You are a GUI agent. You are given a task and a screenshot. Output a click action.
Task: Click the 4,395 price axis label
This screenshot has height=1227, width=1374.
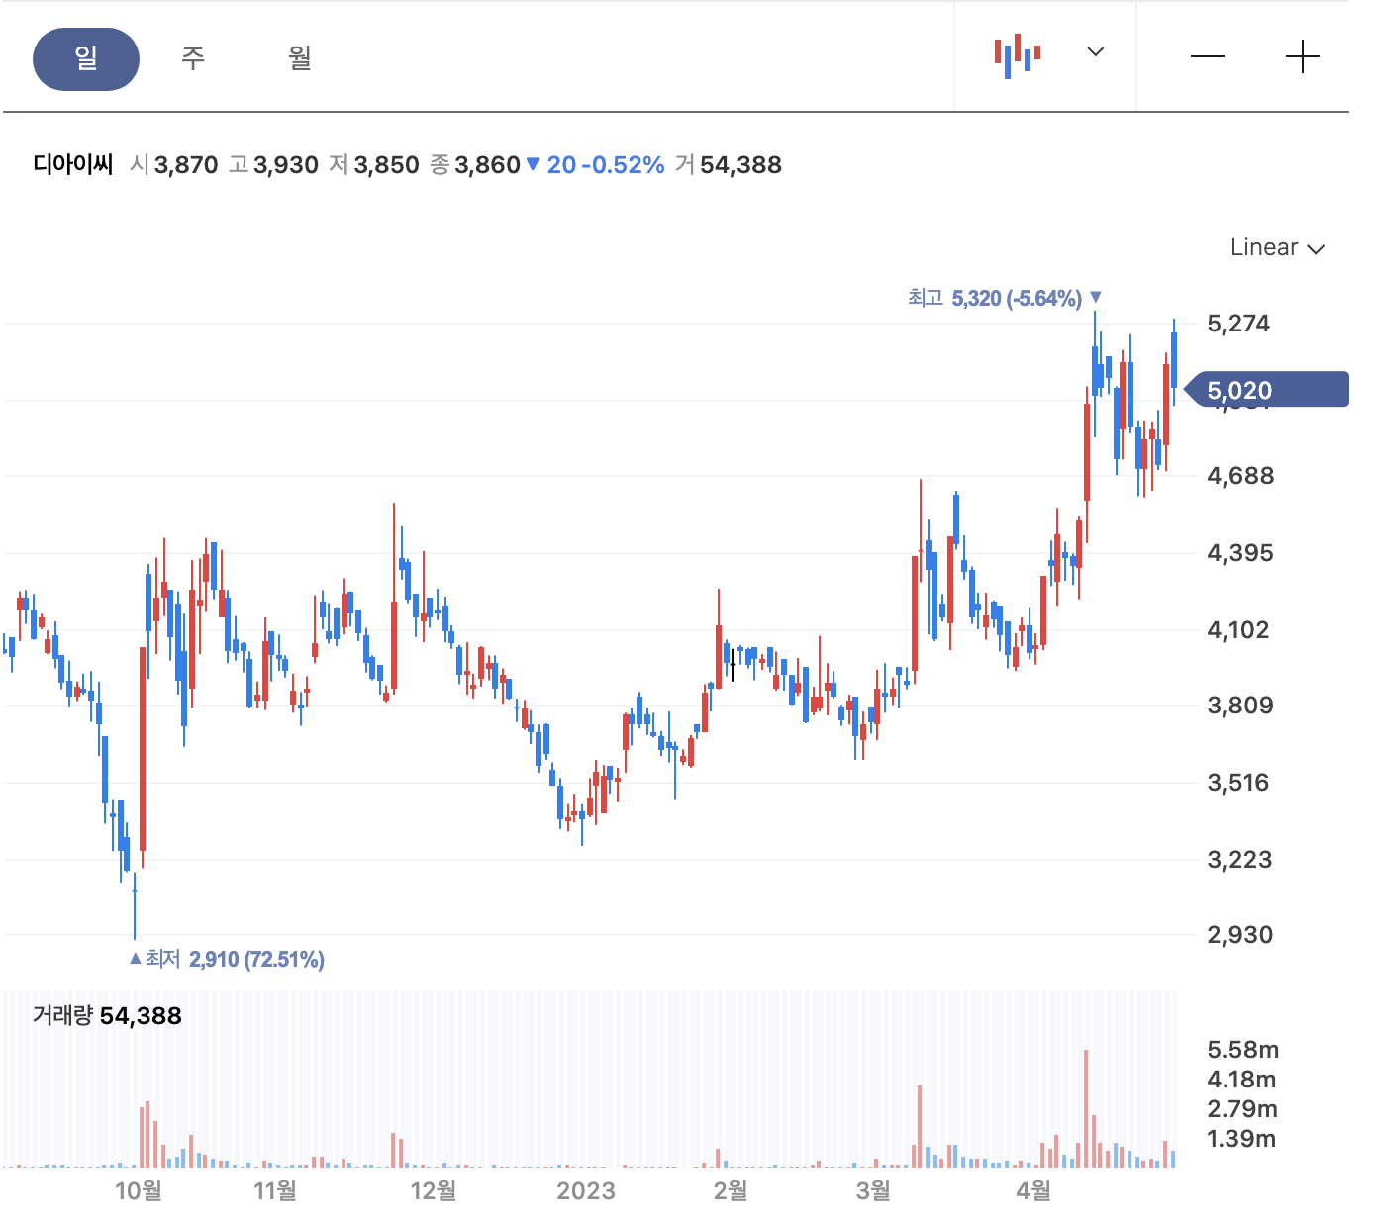(1240, 553)
